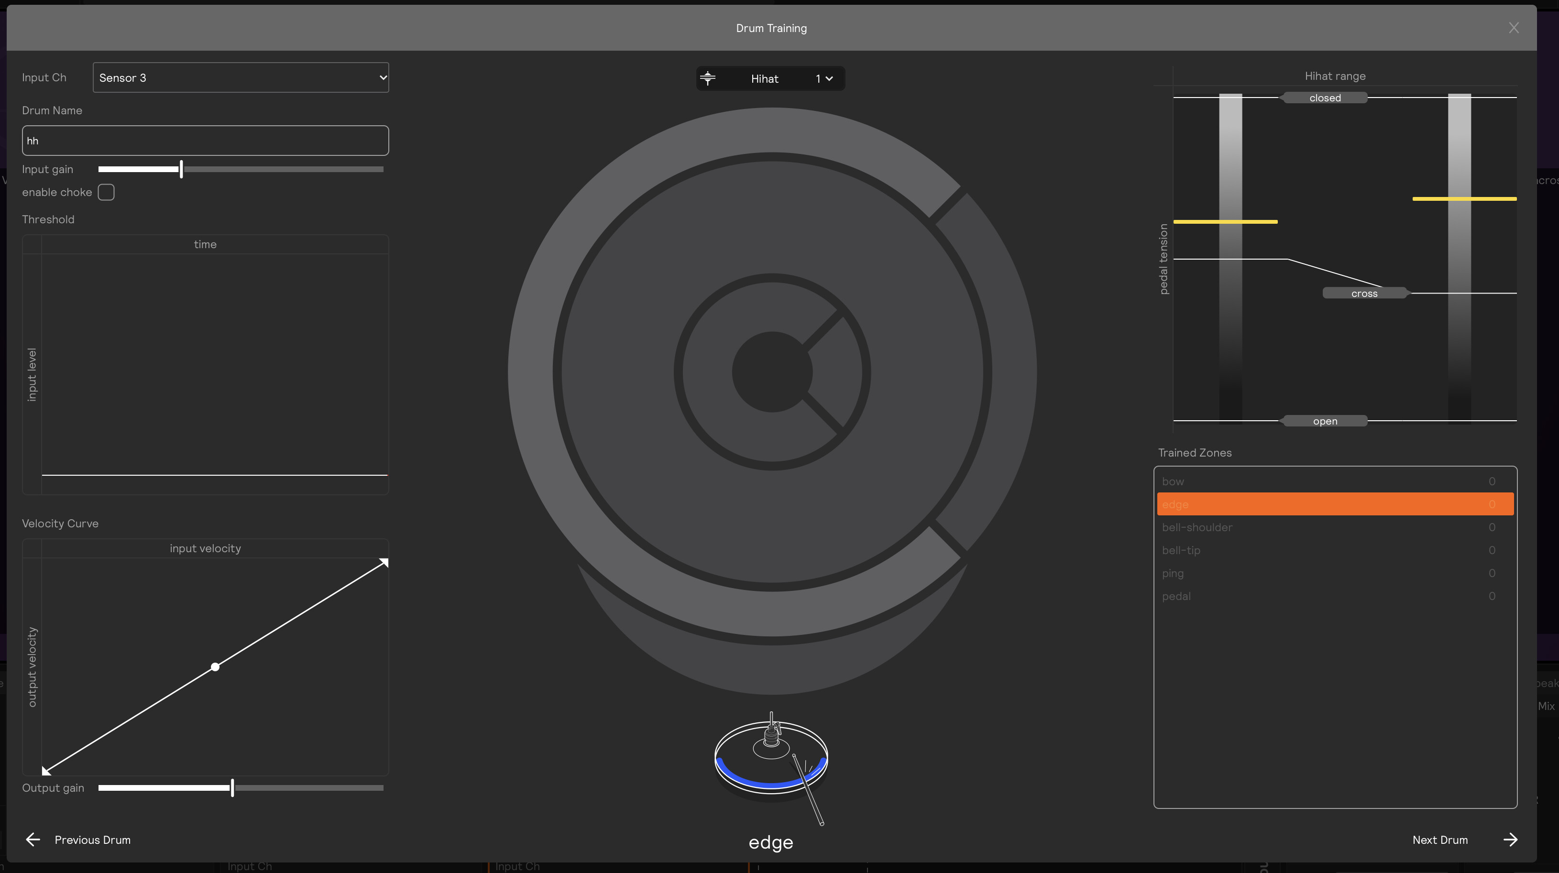Click the top-right velocity curve arrow handle
Viewport: 1559px width, 873px height.
(384, 563)
